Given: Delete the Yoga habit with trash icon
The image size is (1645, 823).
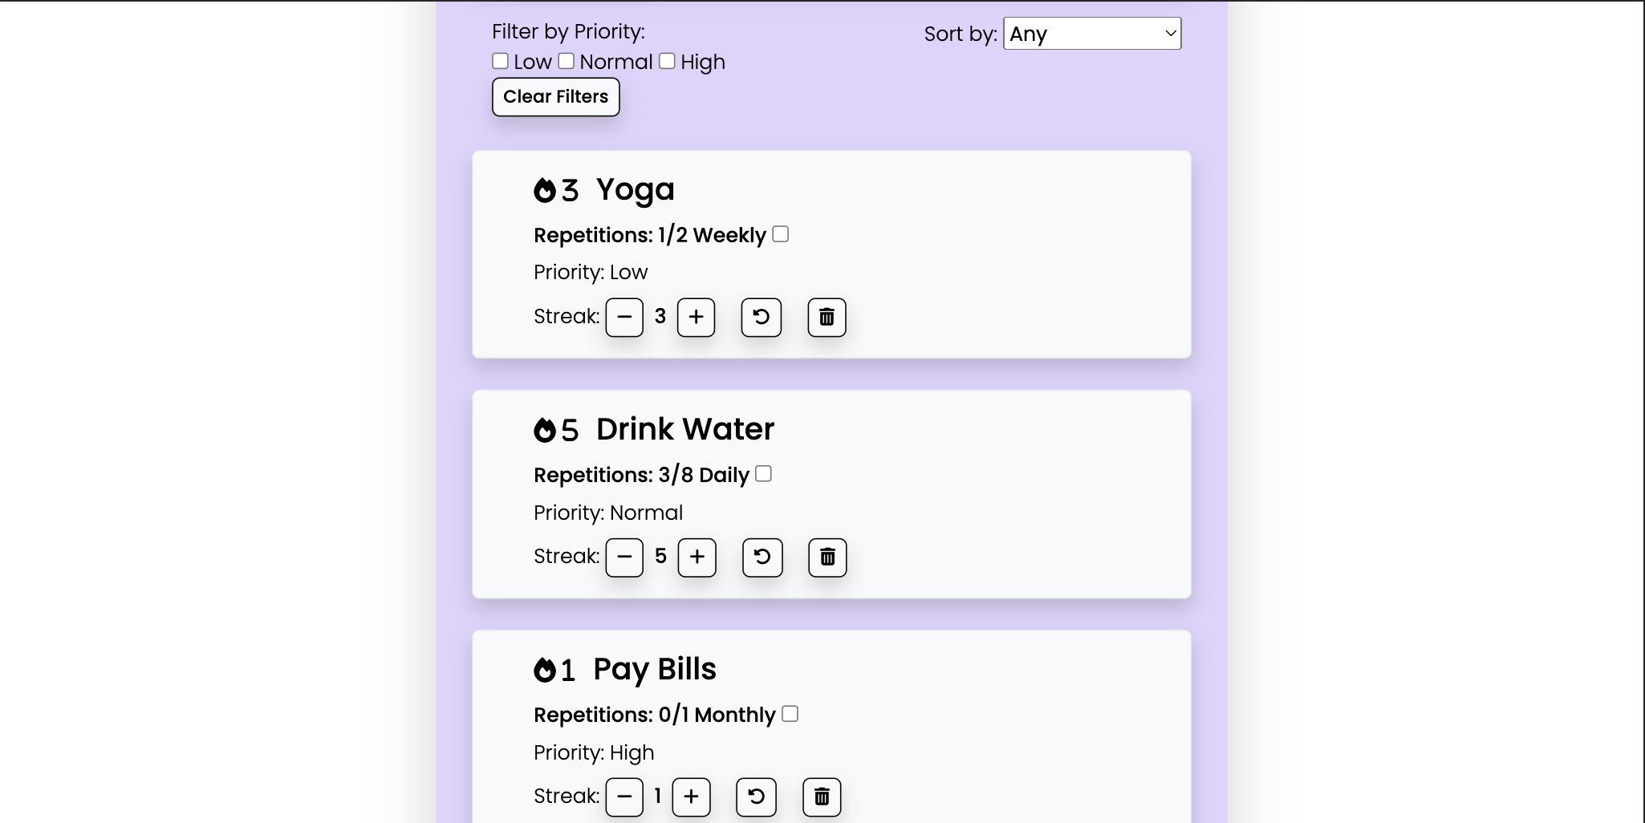Looking at the screenshot, I should (827, 318).
